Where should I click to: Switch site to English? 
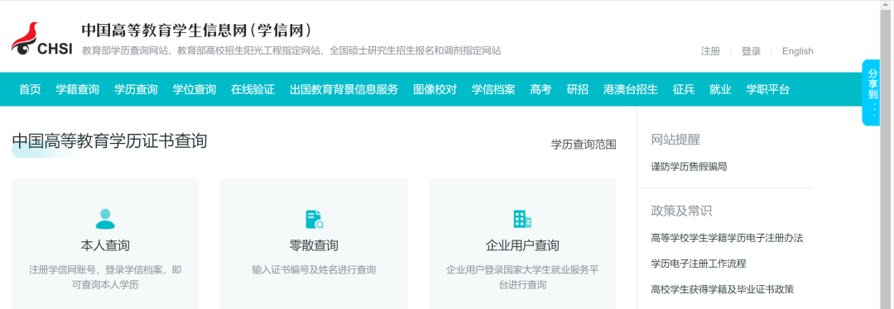coord(798,51)
